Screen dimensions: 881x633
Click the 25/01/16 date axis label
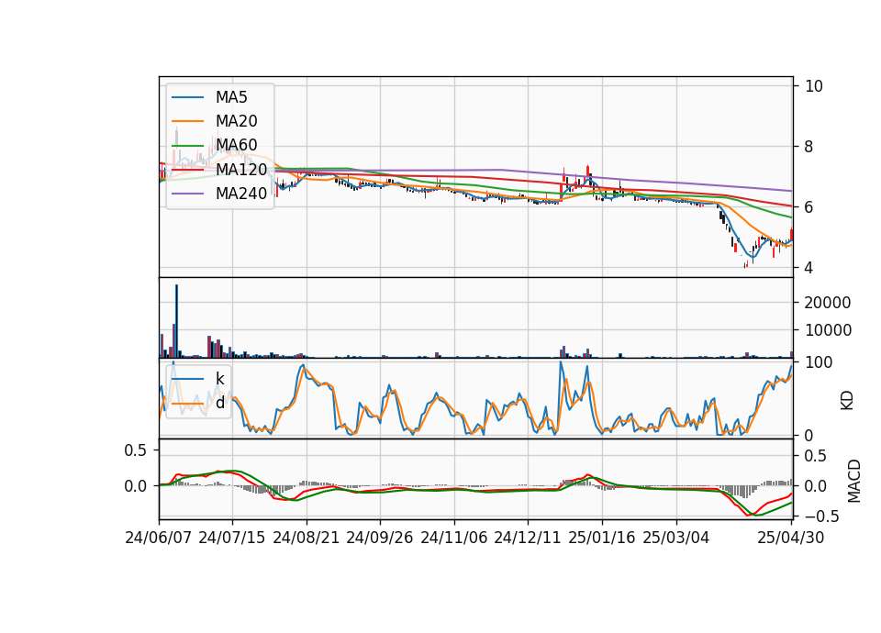tap(602, 538)
